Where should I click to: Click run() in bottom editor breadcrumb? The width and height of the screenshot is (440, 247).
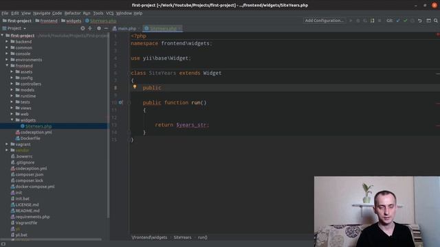click(x=202, y=237)
